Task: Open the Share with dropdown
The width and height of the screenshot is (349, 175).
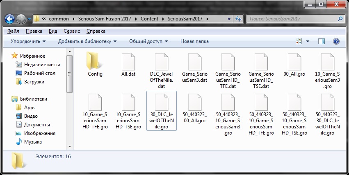Action: [x=148, y=41]
